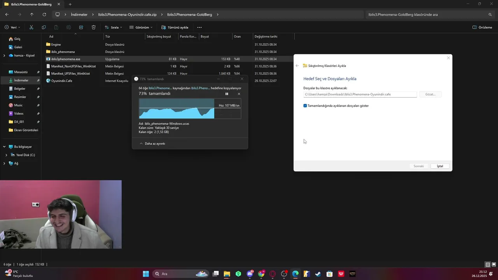Toggle the Önizleme preview pane

(x=482, y=27)
